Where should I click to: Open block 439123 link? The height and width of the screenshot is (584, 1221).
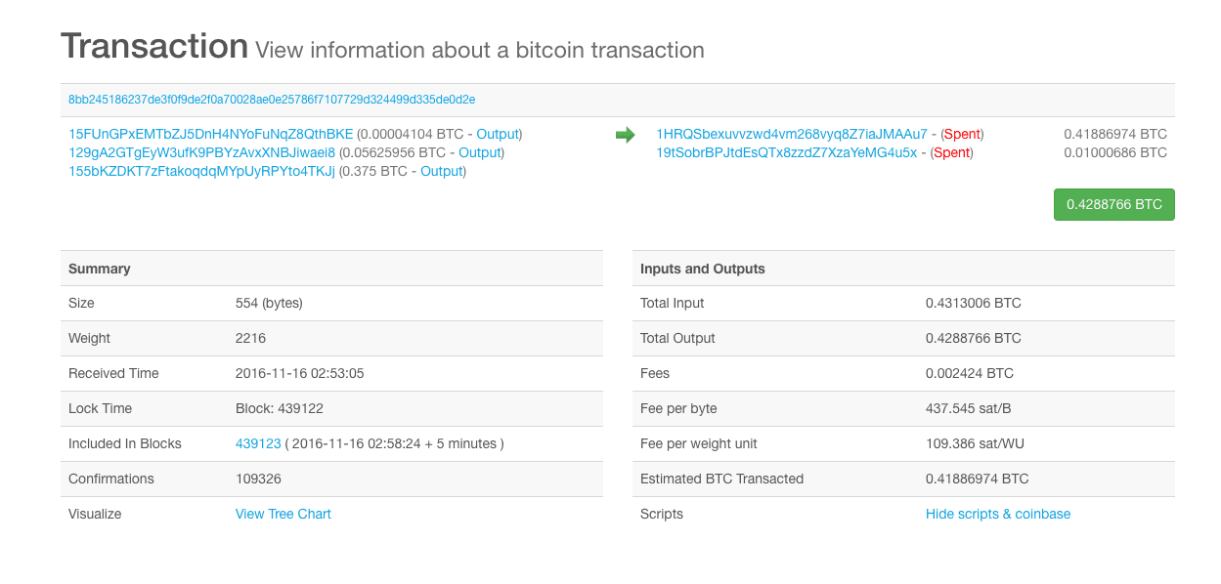click(258, 443)
